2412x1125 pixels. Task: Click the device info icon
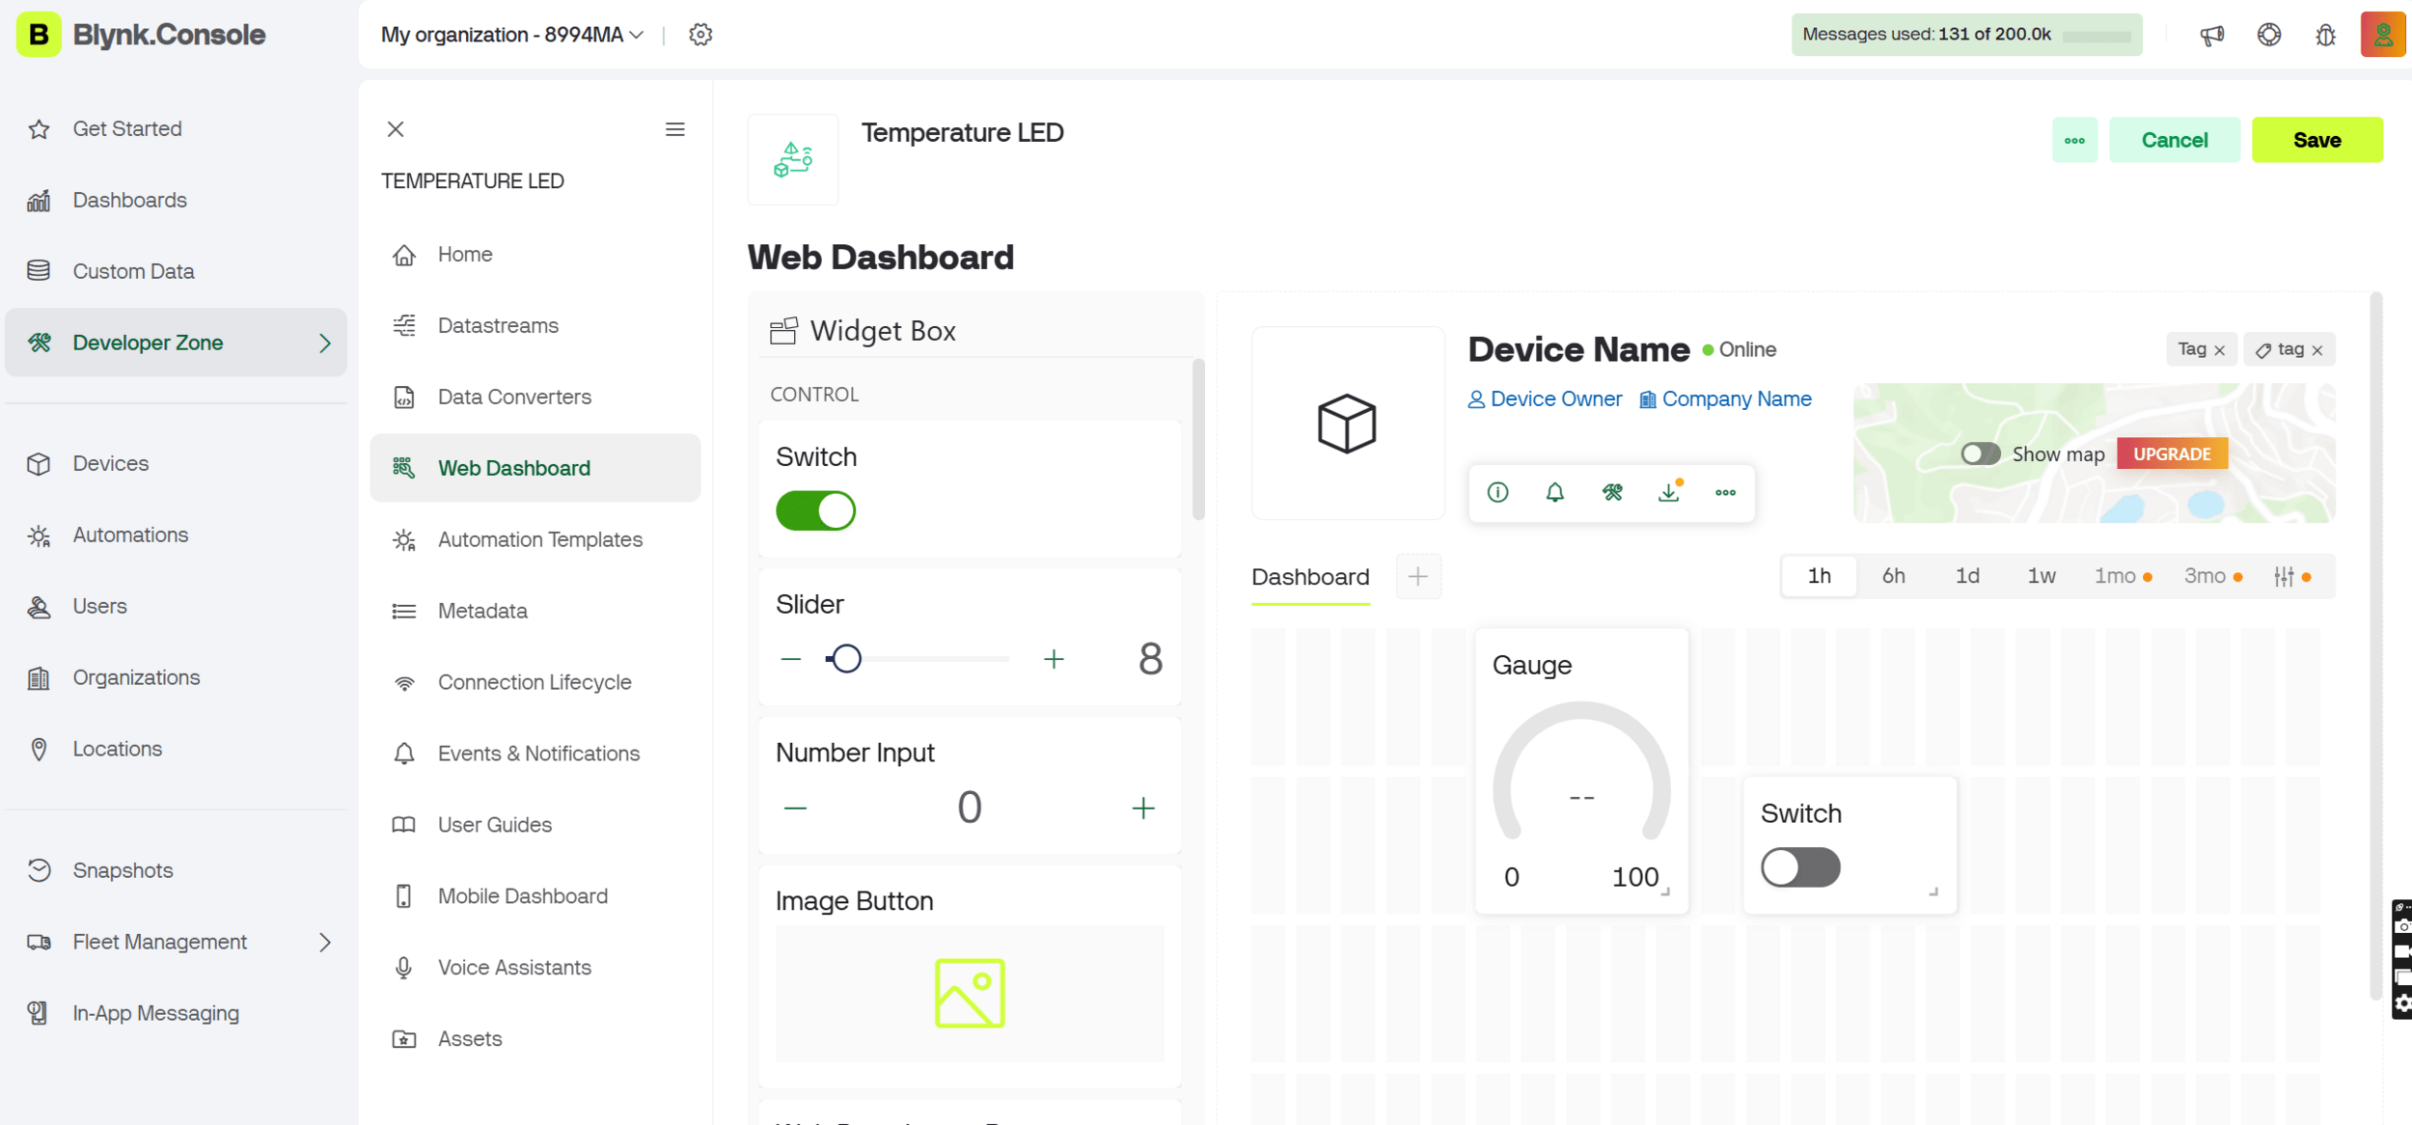click(1497, 492)
